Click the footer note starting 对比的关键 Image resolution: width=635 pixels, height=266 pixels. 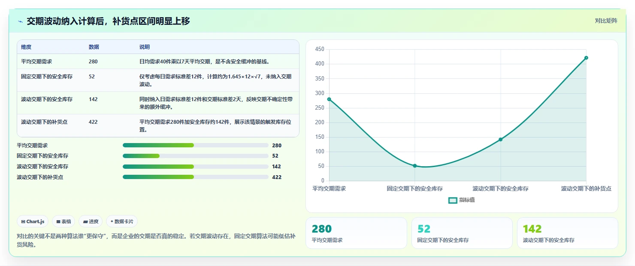click(x=156, y=240)
